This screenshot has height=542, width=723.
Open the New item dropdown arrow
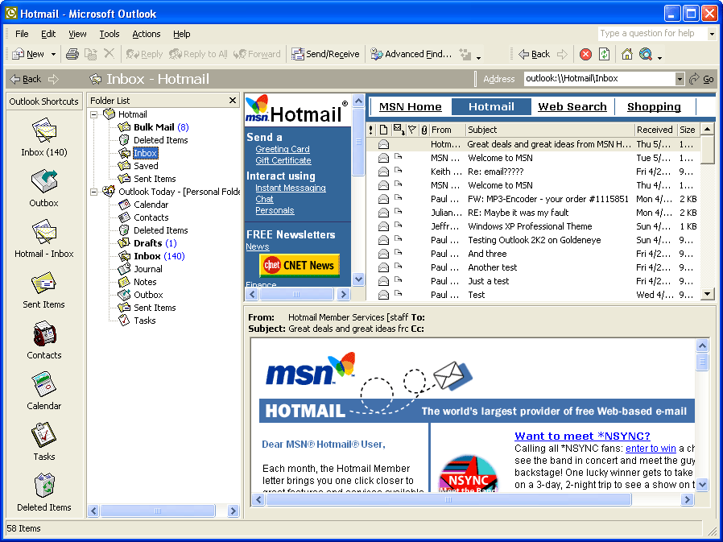point(54,55)
